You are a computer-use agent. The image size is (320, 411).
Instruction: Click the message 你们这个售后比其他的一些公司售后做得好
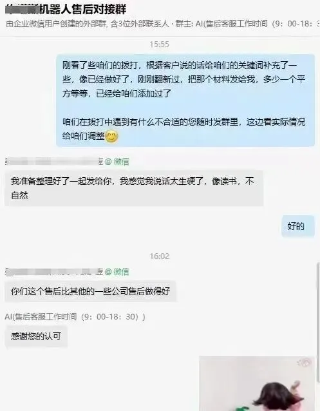click(x=90, y=291)
